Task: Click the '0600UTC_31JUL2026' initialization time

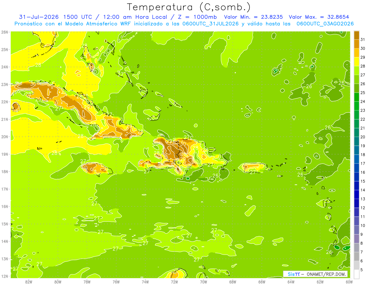Action: point(210,24)
